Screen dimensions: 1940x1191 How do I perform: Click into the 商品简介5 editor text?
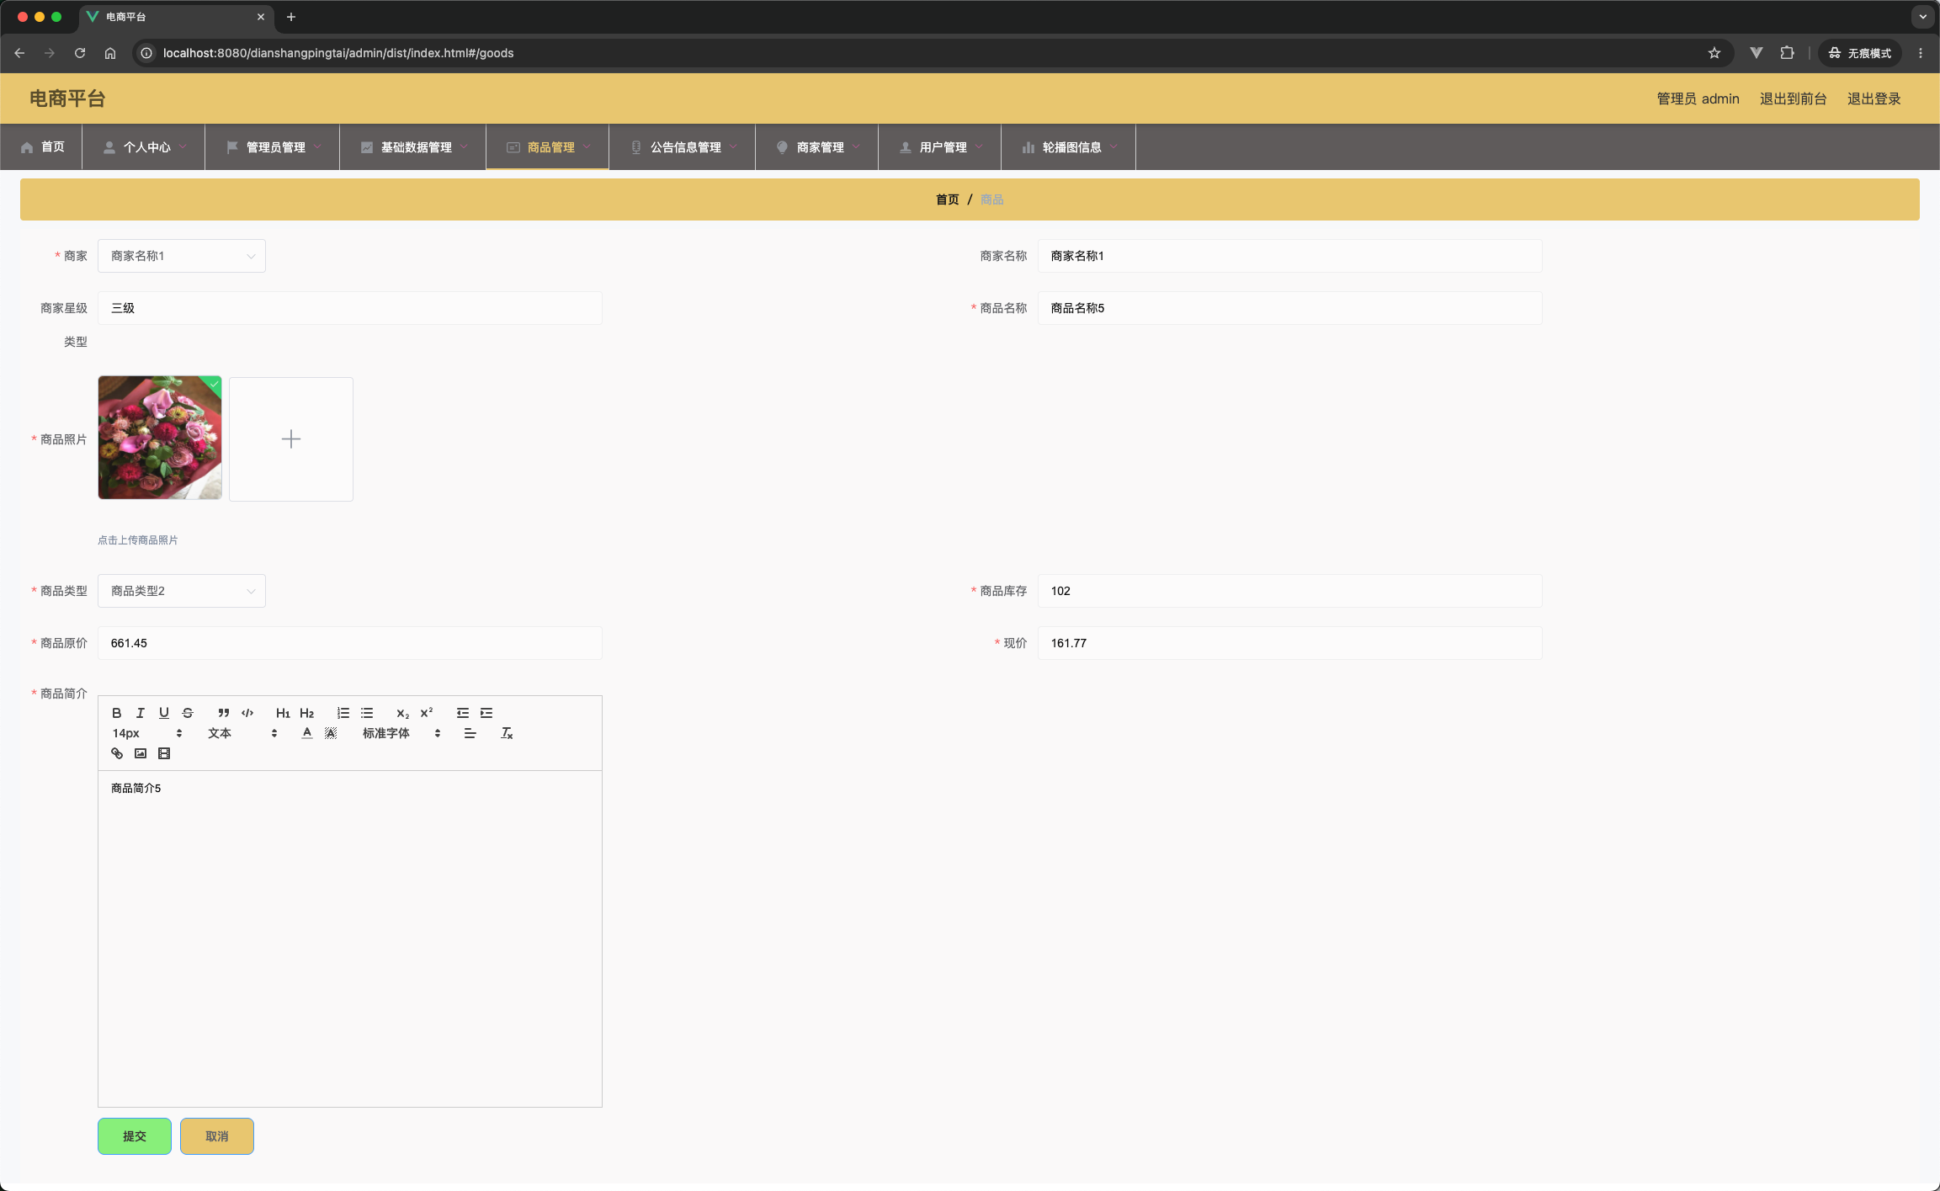coord(136,789)
